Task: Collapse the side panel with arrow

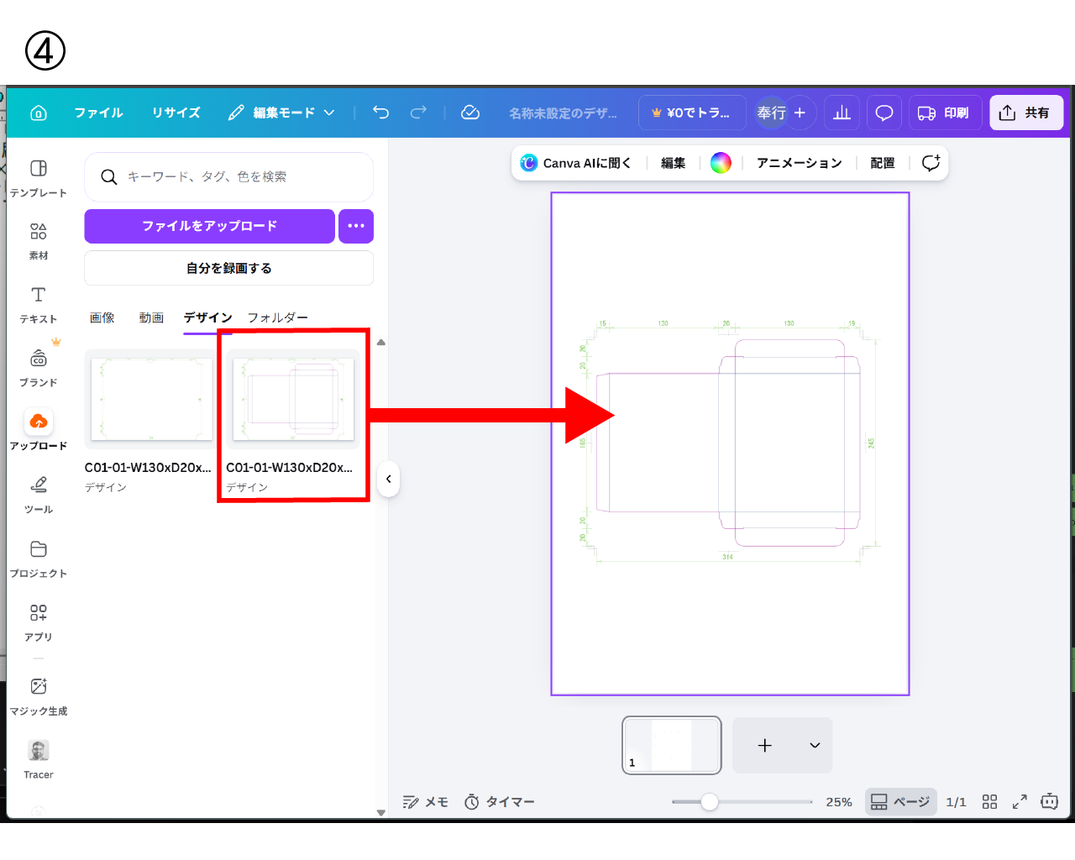Action: coord(388,479)
